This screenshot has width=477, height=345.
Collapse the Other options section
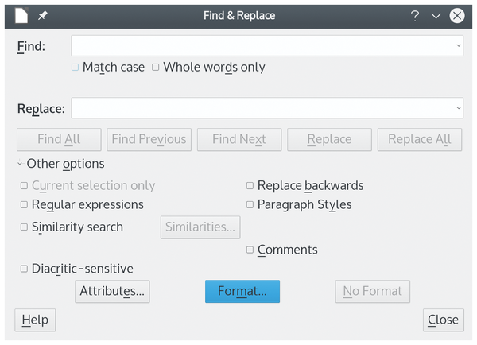20,164
